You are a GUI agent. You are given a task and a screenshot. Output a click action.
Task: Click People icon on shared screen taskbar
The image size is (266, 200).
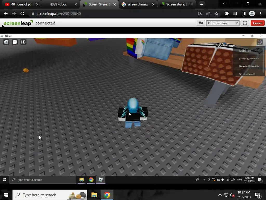click(x=197, y=180)
